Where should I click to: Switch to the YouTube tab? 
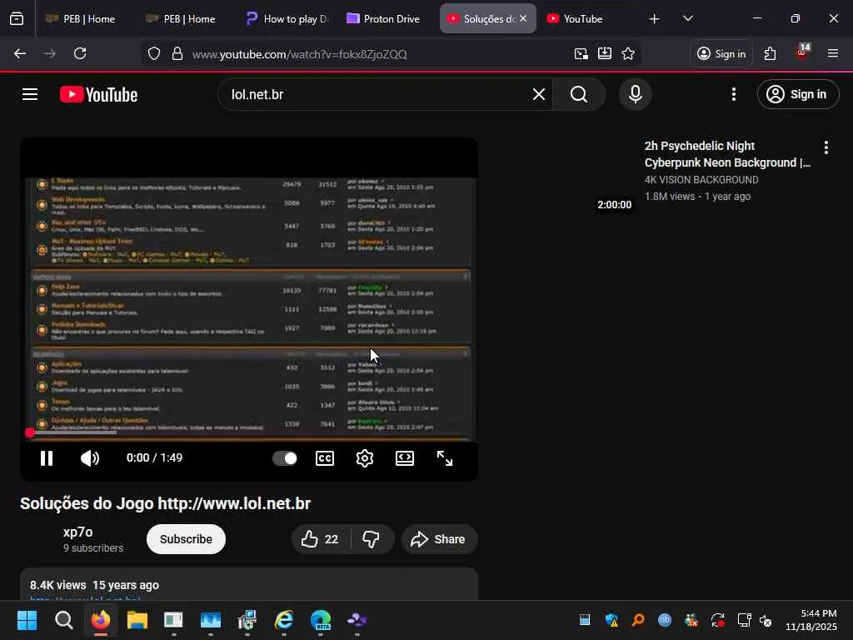[585, 18]
